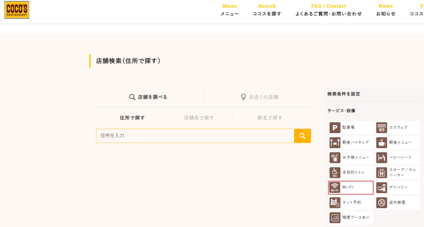Click the map pin icon beside お近くの店舗
424x227 pixels.
[243, 97]
